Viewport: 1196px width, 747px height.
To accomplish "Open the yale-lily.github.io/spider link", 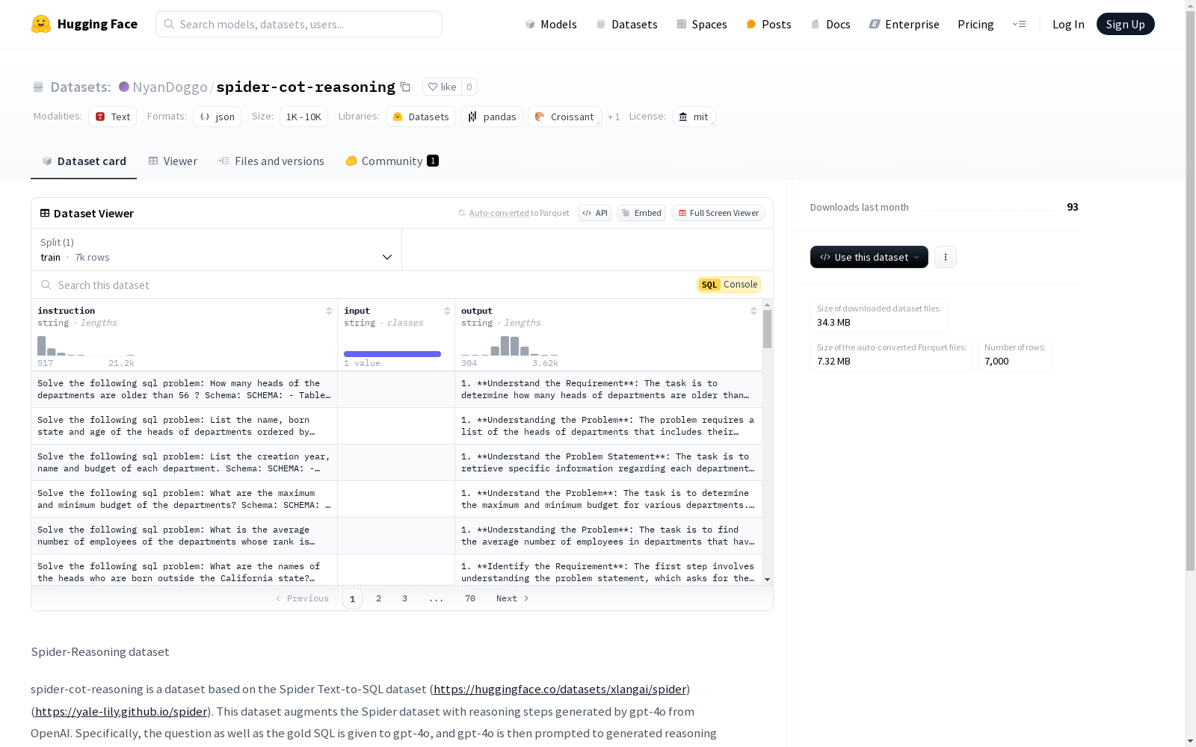I will 121,711.
